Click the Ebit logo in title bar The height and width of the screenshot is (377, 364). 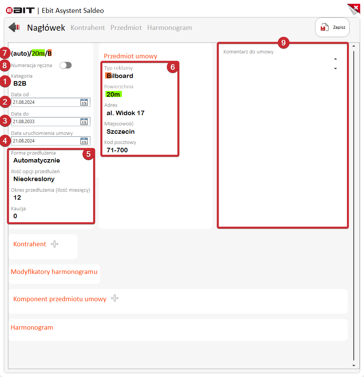[x=20, y=10]
